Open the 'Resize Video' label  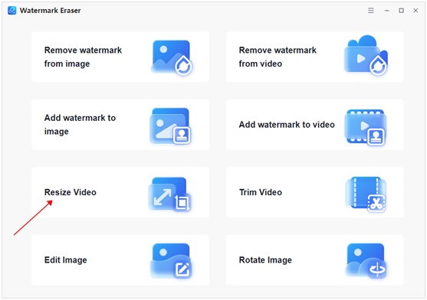point(71,192)
